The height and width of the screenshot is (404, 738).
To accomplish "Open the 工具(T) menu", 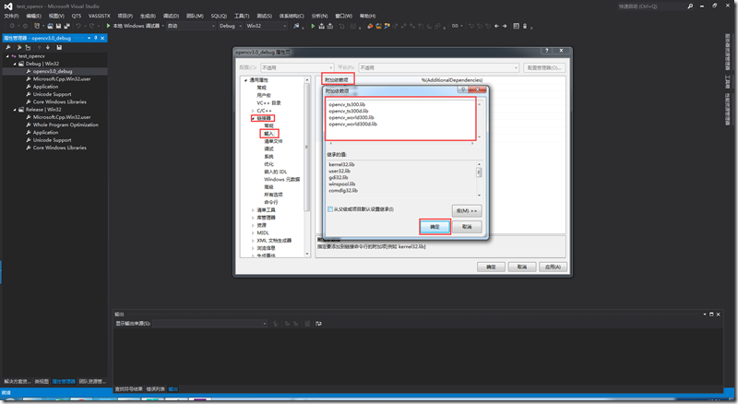I will (242, 16).
